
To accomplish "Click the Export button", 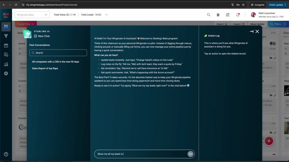I will [222, 24].
